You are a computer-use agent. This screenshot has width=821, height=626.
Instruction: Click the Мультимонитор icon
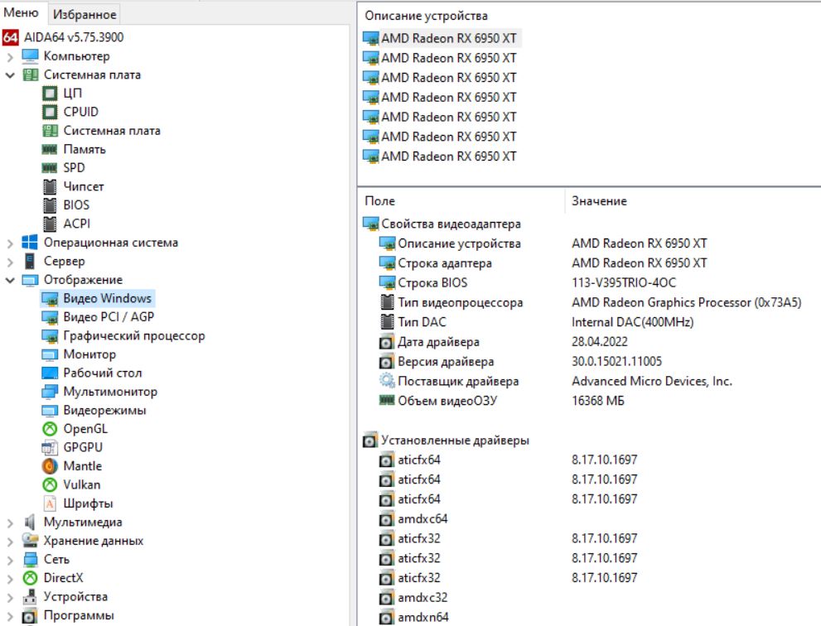coord(50,392)
